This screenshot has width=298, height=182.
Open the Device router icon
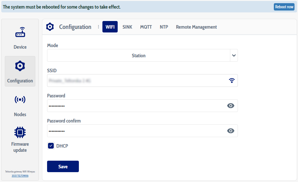[20, 32]
